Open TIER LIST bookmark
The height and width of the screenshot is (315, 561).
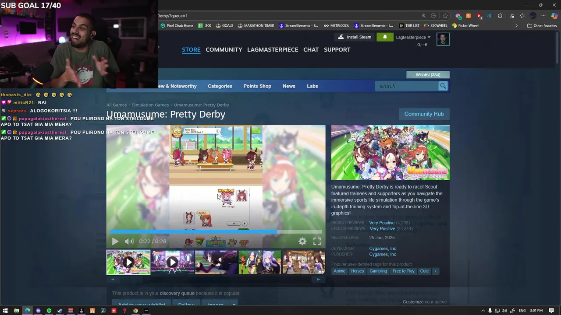click(x=409, y=26)
